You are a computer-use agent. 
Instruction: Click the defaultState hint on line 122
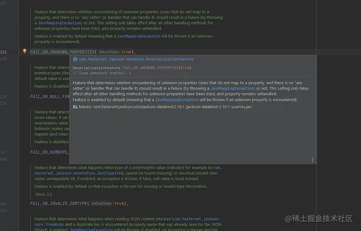pos(109,52)
